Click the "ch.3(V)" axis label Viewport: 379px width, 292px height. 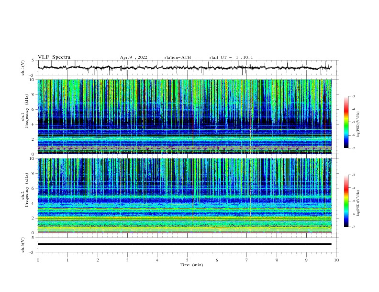23,245
